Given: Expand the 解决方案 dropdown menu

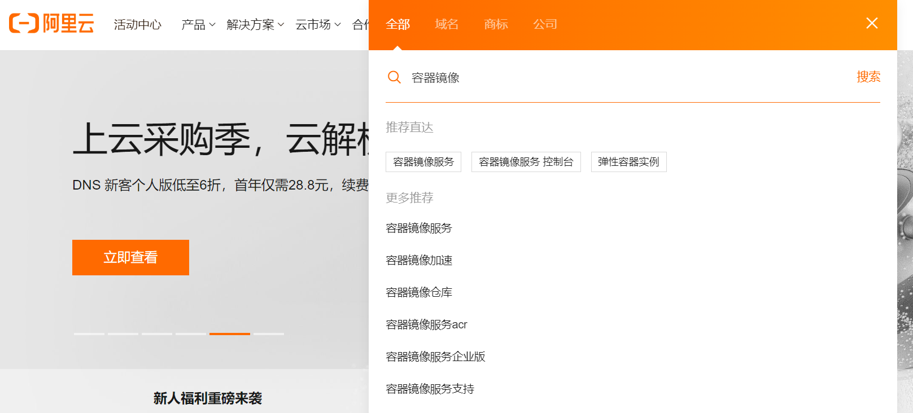Looking at the screenshot, I should (x=255, y=25).
